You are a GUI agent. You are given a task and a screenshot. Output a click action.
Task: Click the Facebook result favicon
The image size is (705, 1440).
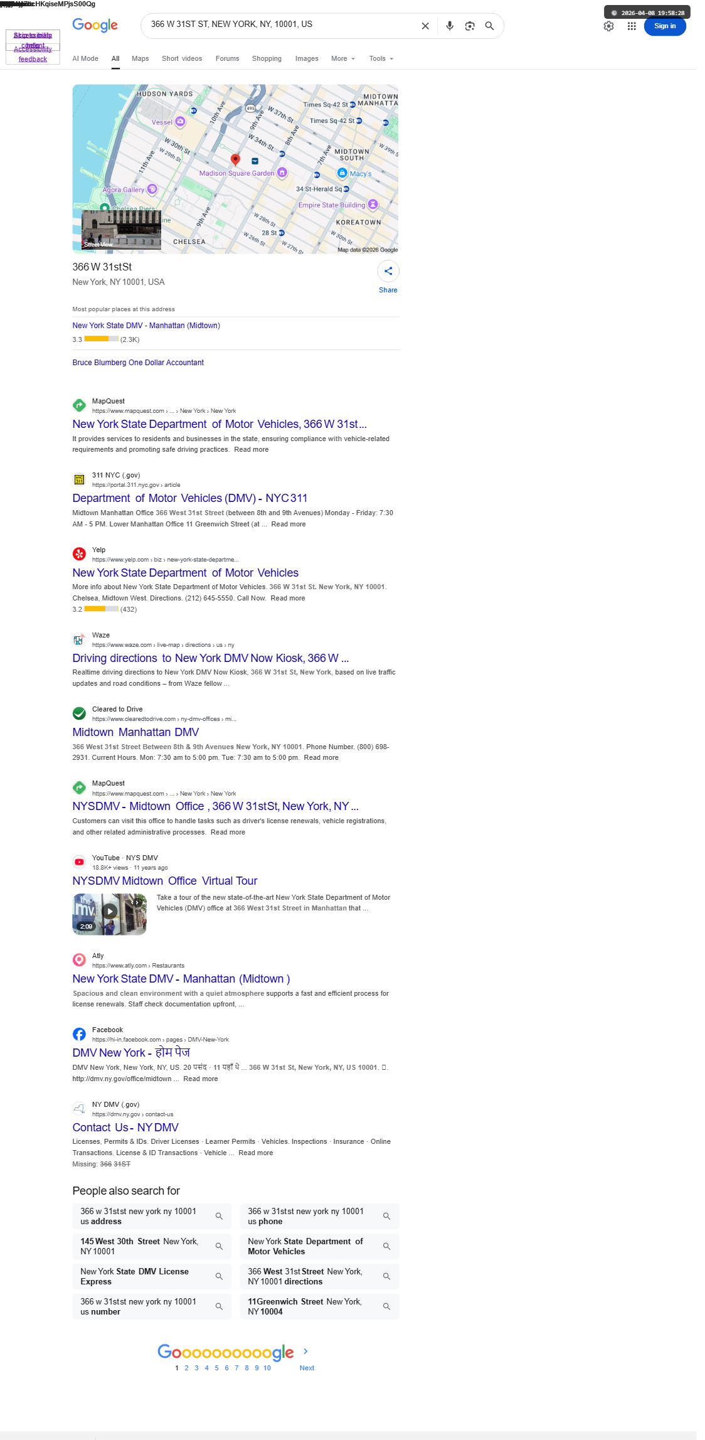[x=79, y=1034]
